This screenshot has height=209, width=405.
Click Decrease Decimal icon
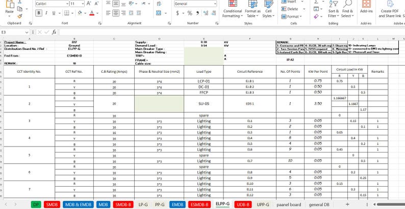click(214, 13)
